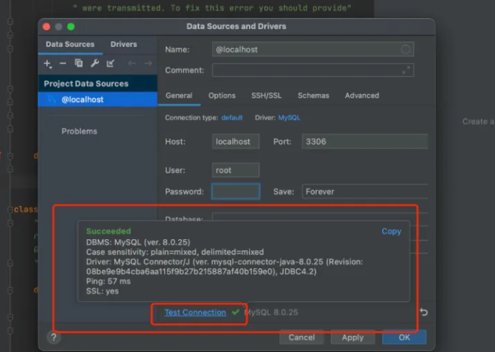Click color circle icon in Name field
Screen dimensions: 495x352
click(x=405, y=49)
